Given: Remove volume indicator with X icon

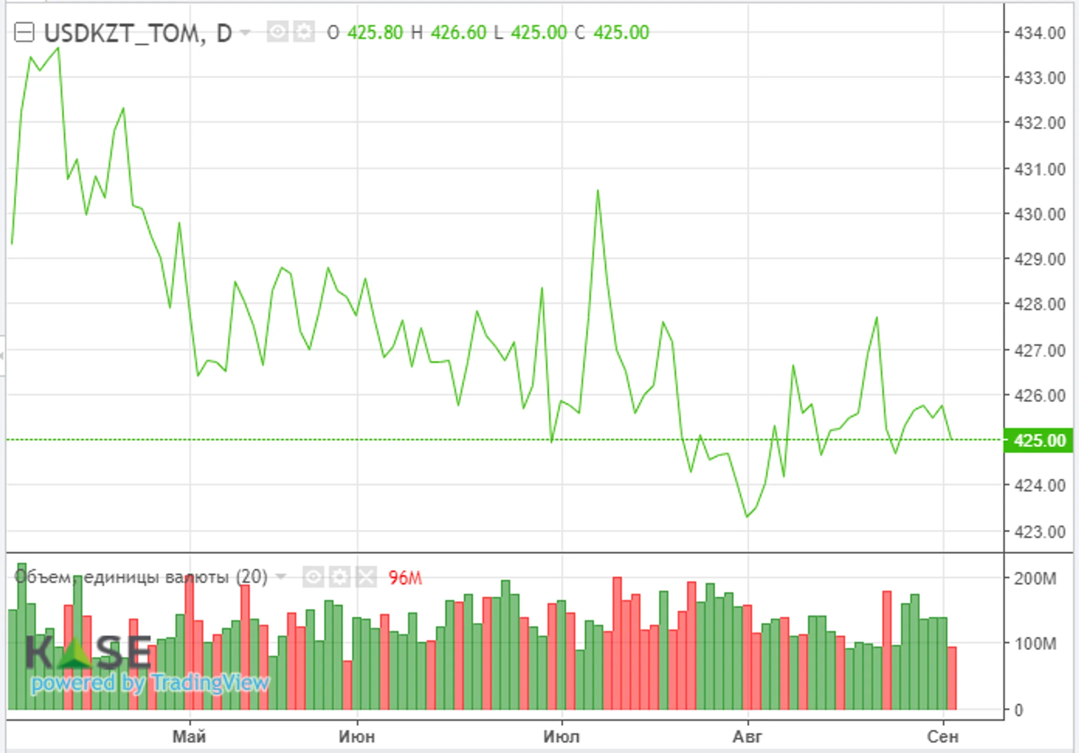Looking at the screenshot, I should click(x=366, y=578).
